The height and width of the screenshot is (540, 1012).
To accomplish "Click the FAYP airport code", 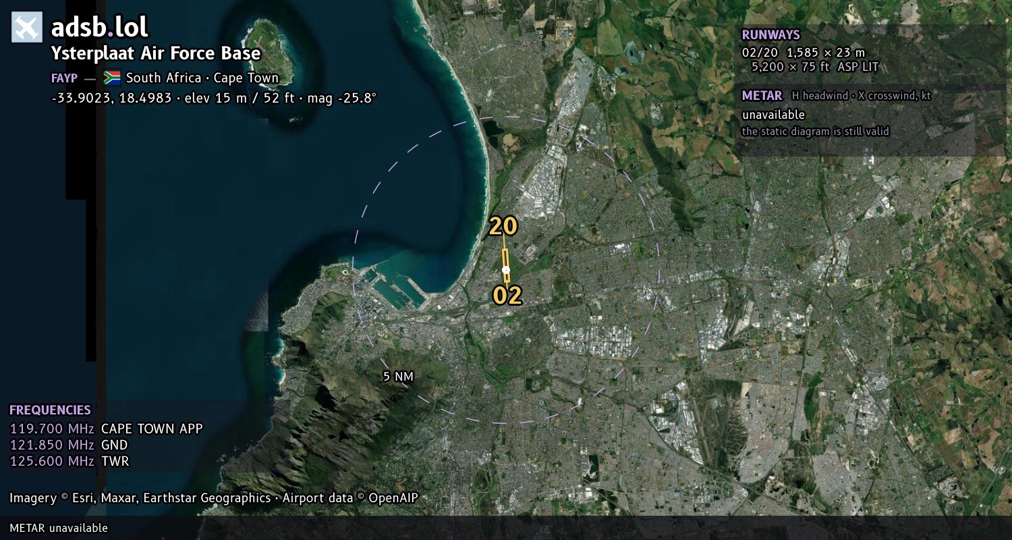I will pos(64,78).
